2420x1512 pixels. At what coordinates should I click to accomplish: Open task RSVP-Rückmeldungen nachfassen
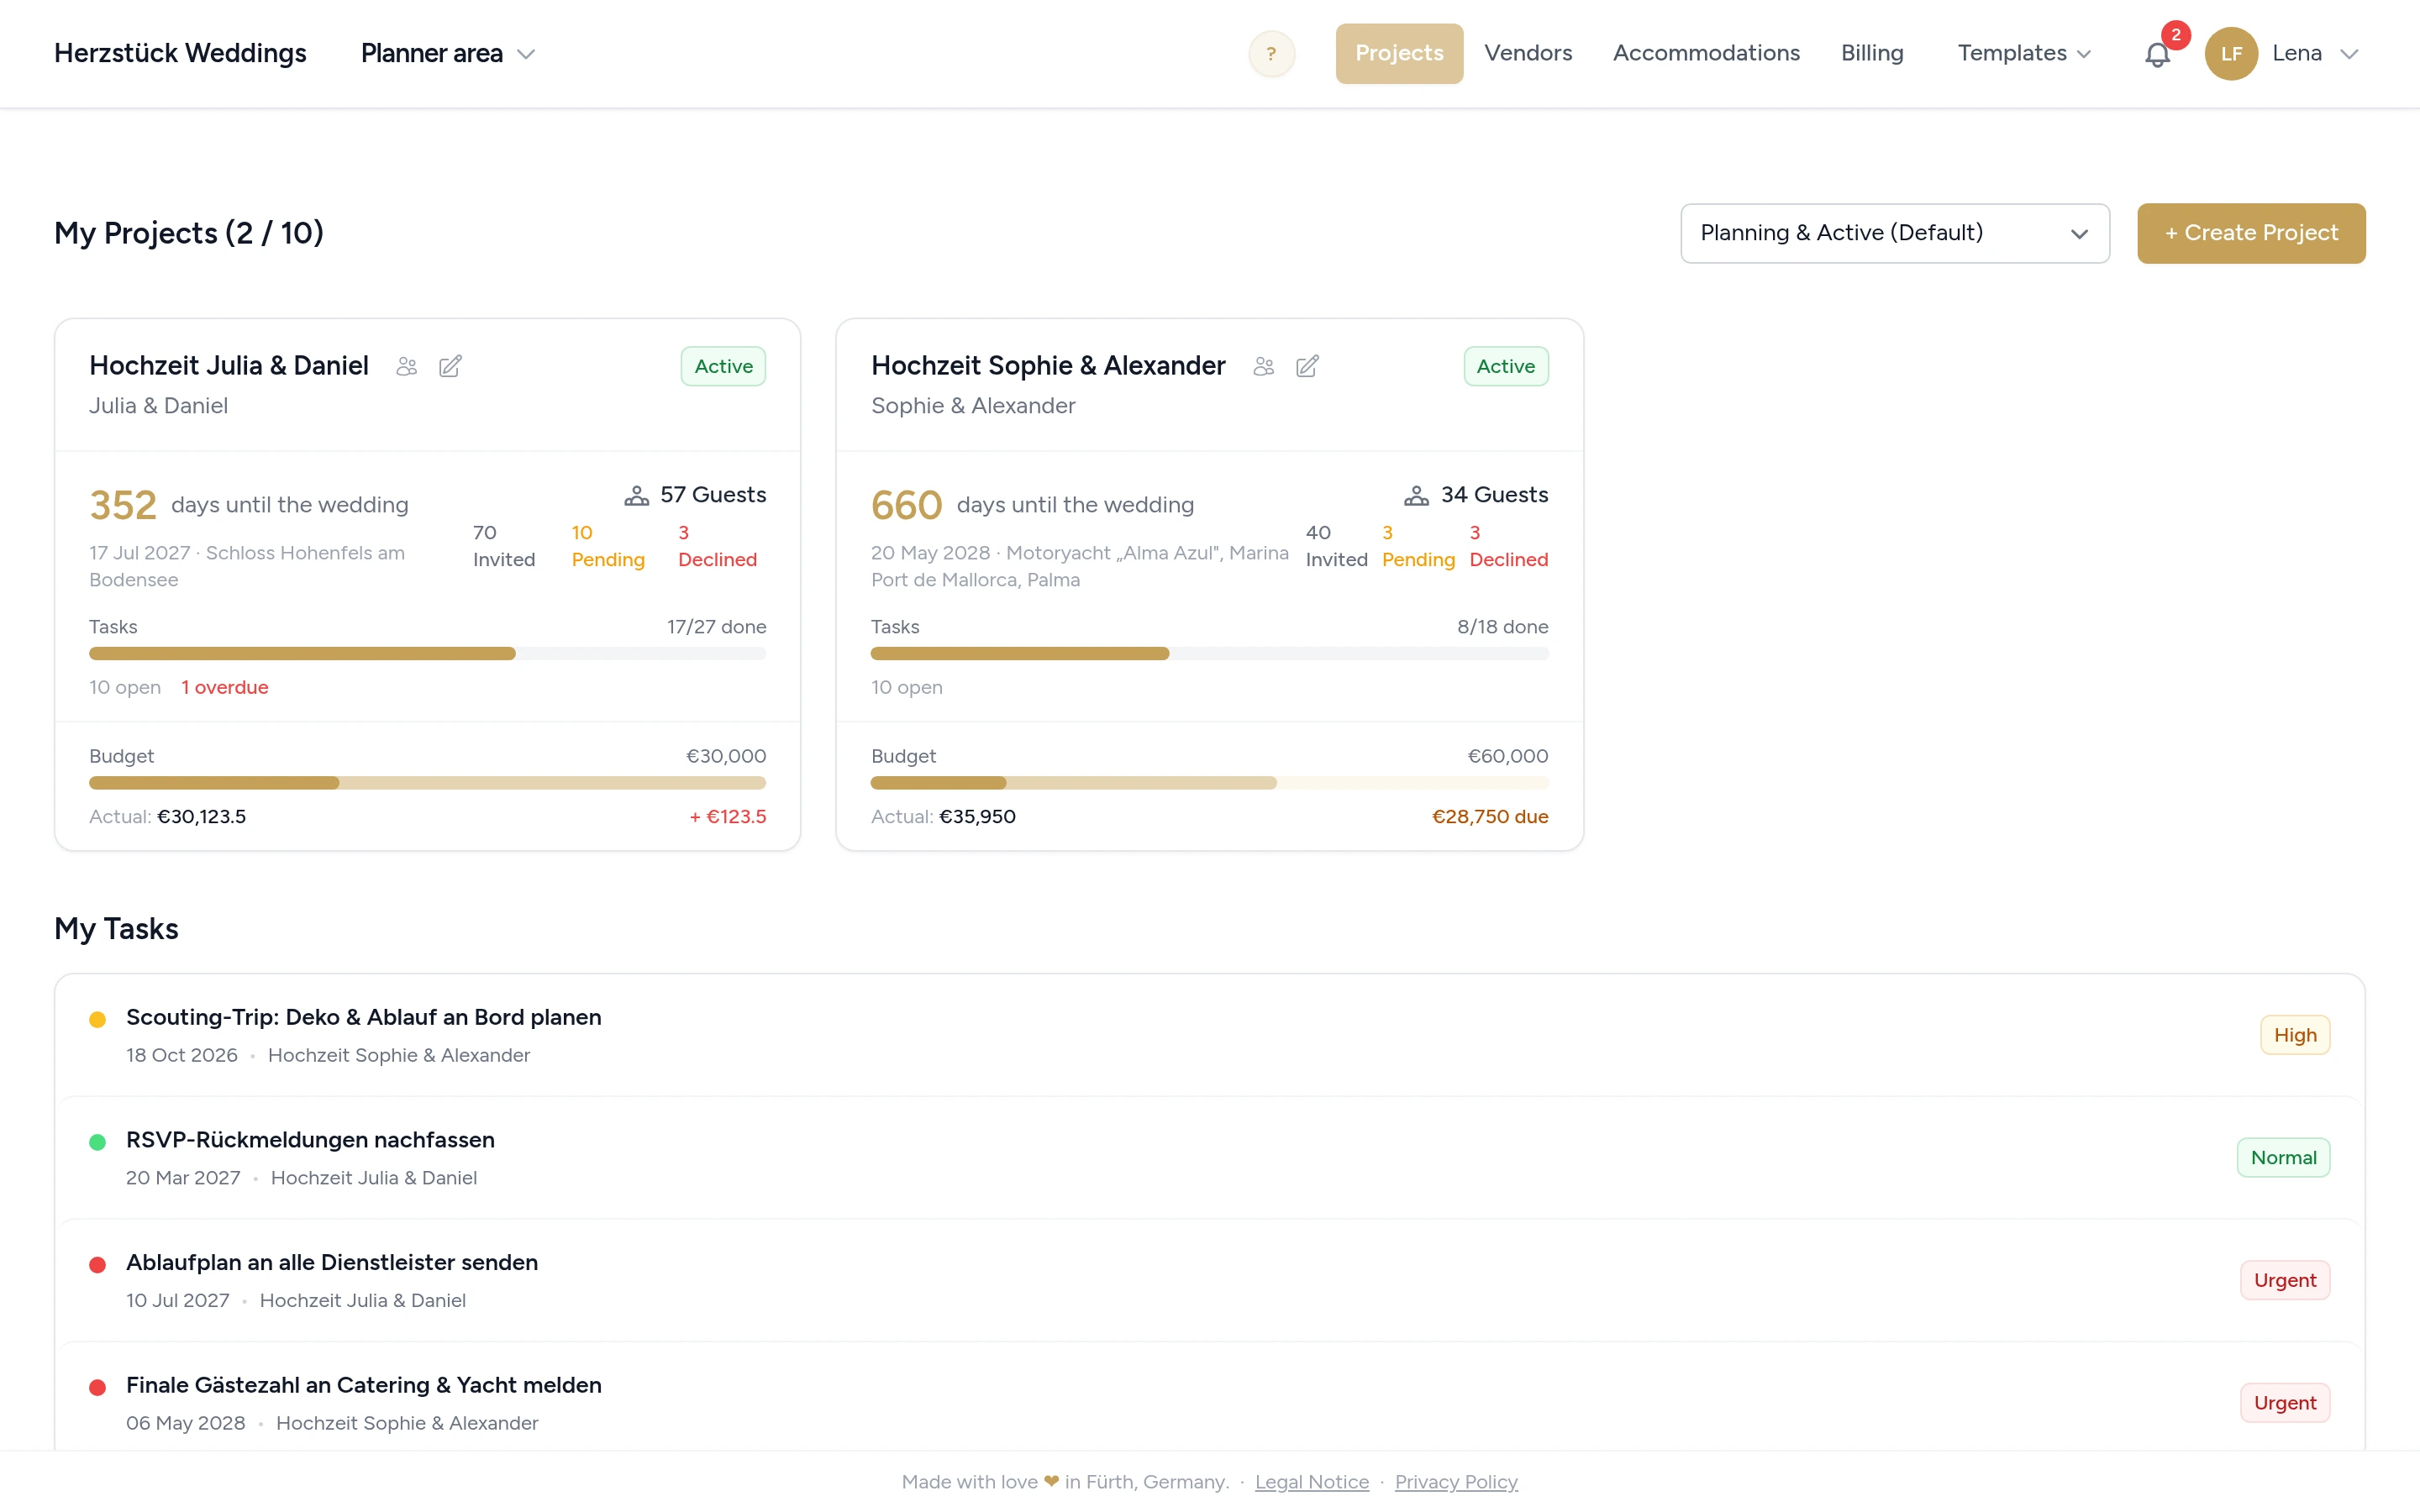click(310, 1141)
